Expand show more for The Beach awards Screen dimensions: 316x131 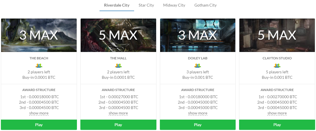click(39, 113)
